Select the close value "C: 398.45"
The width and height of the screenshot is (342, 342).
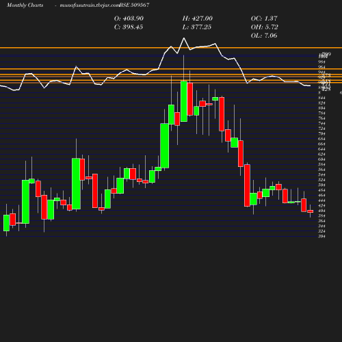[129, 27]
